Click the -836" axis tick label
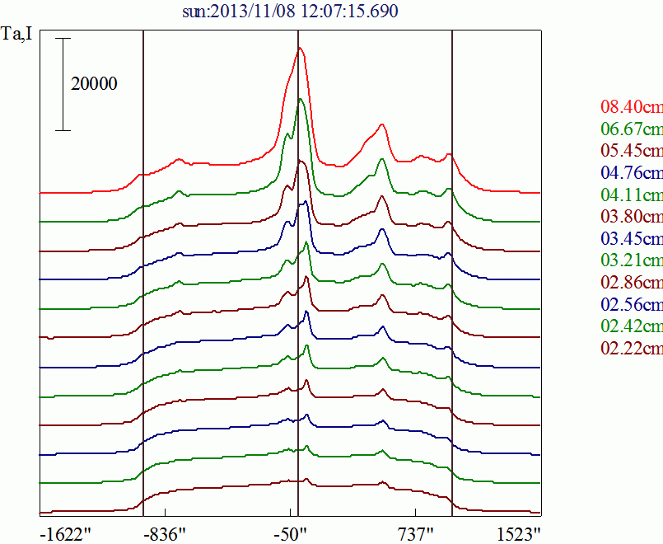663x544 pixels. 165,535
